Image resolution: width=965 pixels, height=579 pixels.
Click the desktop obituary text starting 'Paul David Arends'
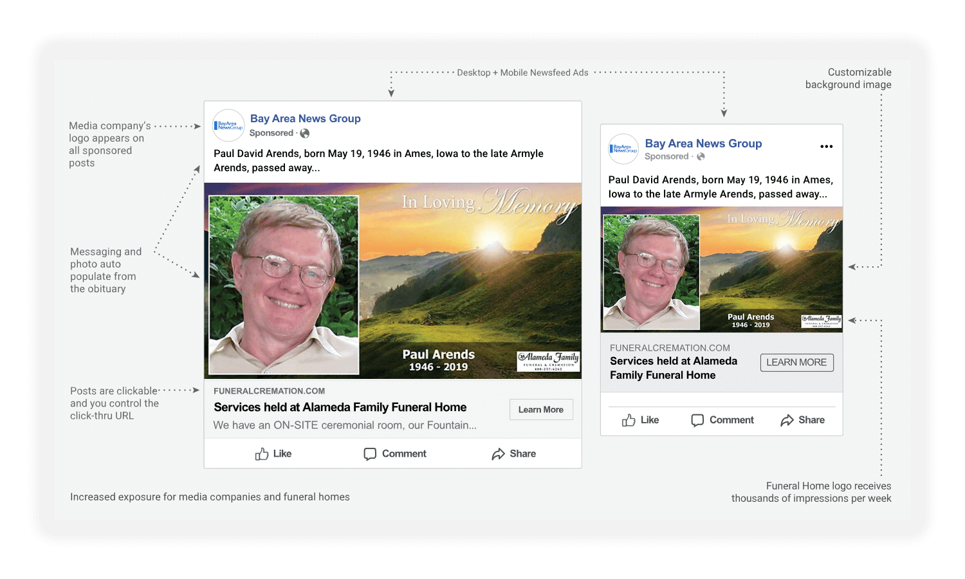pyautogui.click(x=378, y=161)
